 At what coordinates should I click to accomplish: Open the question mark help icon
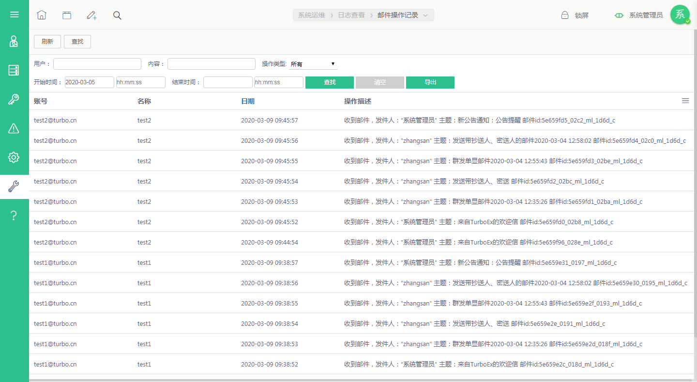(x=14, y=215)
